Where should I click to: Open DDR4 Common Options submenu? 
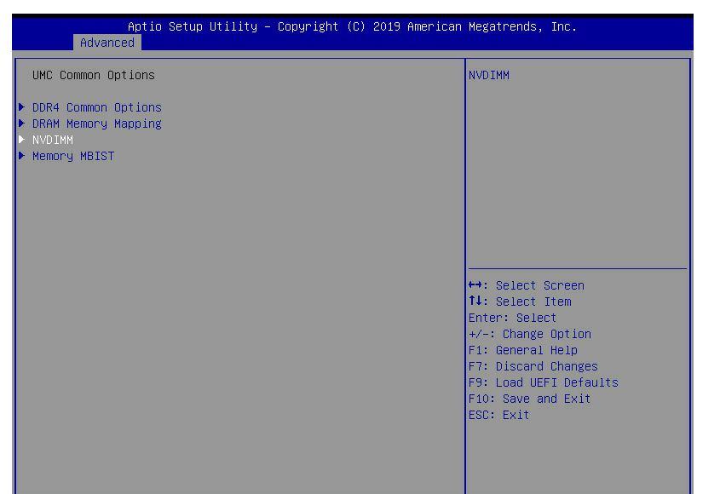tap(97, 107)
